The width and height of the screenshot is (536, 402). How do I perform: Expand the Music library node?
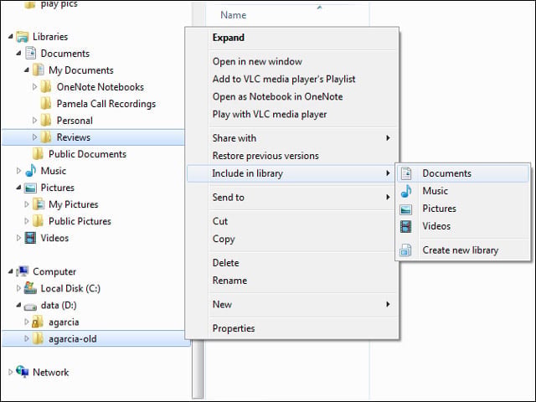click(18, 171)
